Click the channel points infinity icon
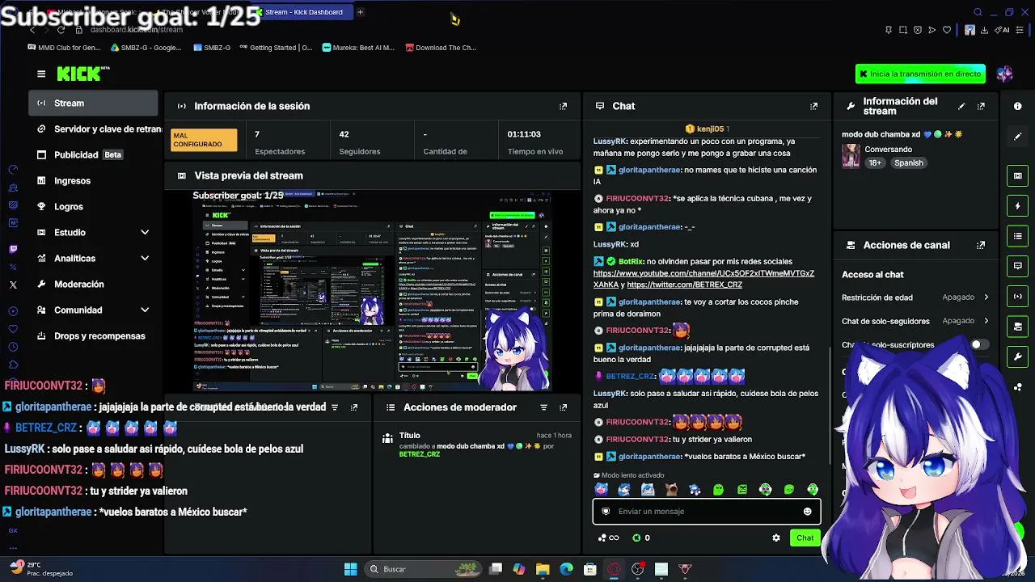1035x582 pixels. [608, 538]
